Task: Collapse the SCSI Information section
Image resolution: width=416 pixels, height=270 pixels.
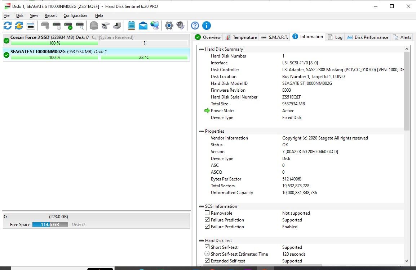Action: (202, 206)
